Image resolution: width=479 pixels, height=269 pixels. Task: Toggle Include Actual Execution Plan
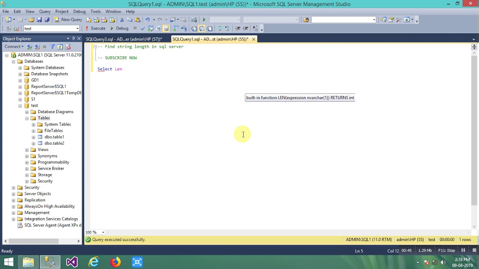point(176,28)
